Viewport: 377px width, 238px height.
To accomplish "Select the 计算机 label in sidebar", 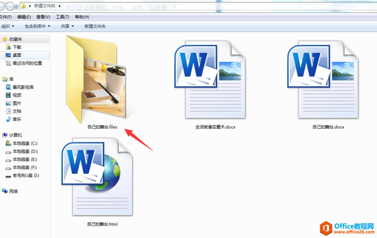I will pyautogui.click(x=16, y=135).
